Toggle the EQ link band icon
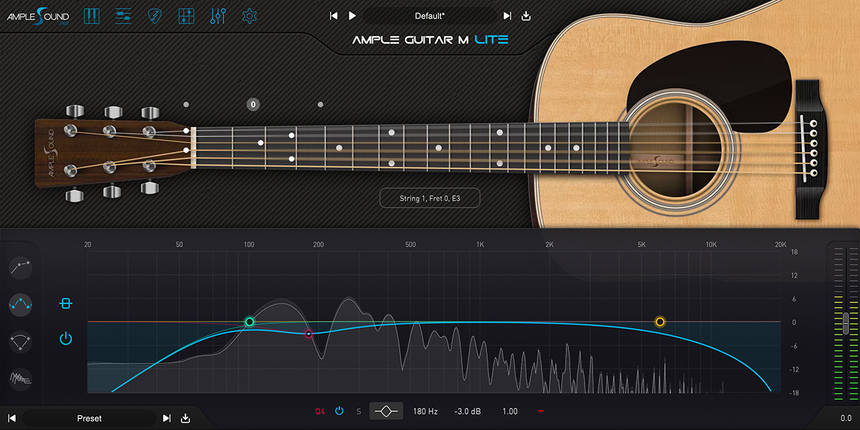The width and height of the screenshot is (860, 430). (65, 304)
